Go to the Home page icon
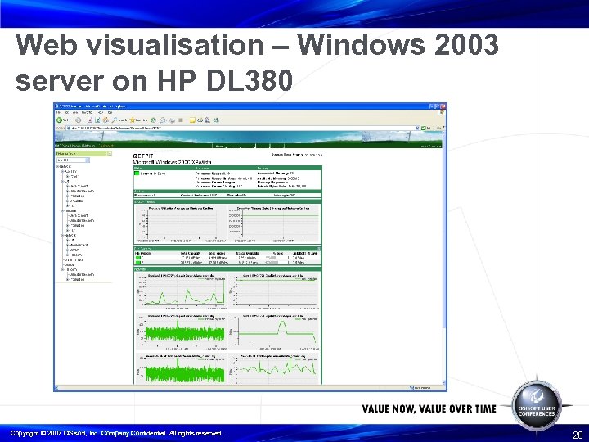The height and width of the screenshot is (442, 589). [106, 120]
